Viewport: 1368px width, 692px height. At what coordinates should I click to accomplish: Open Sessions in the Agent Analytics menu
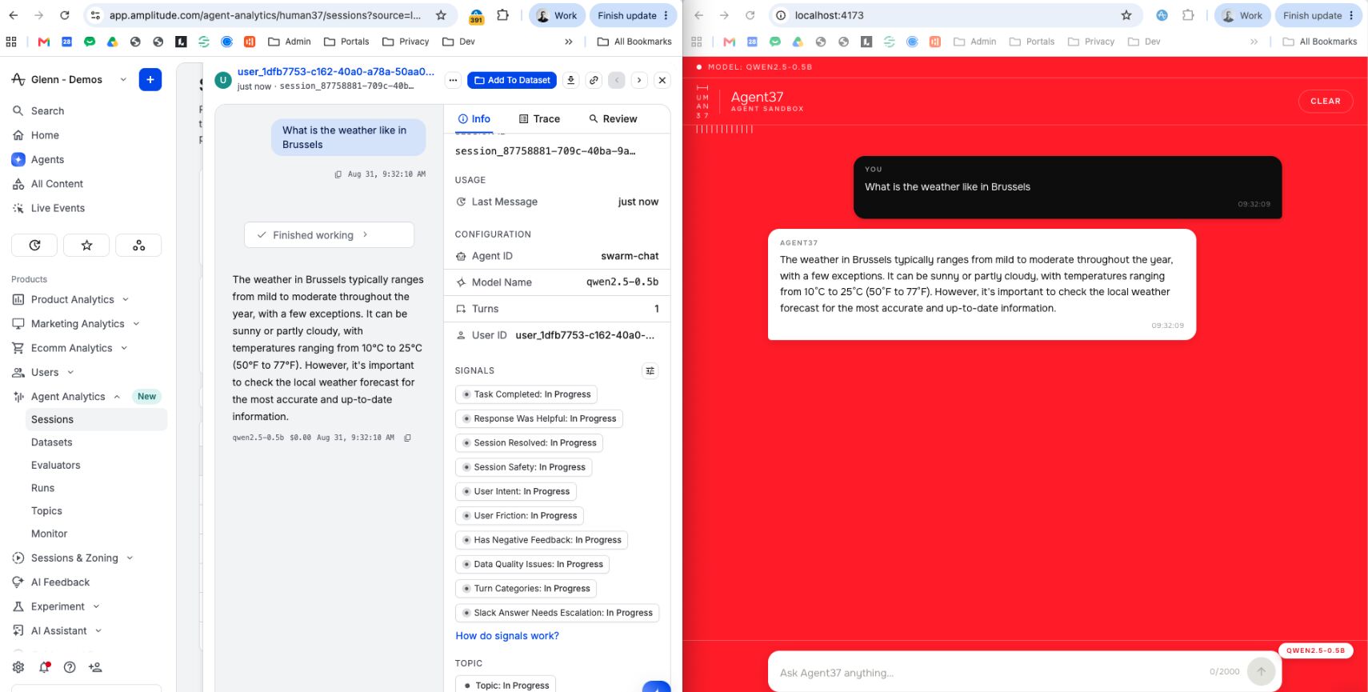pos(96,419)
